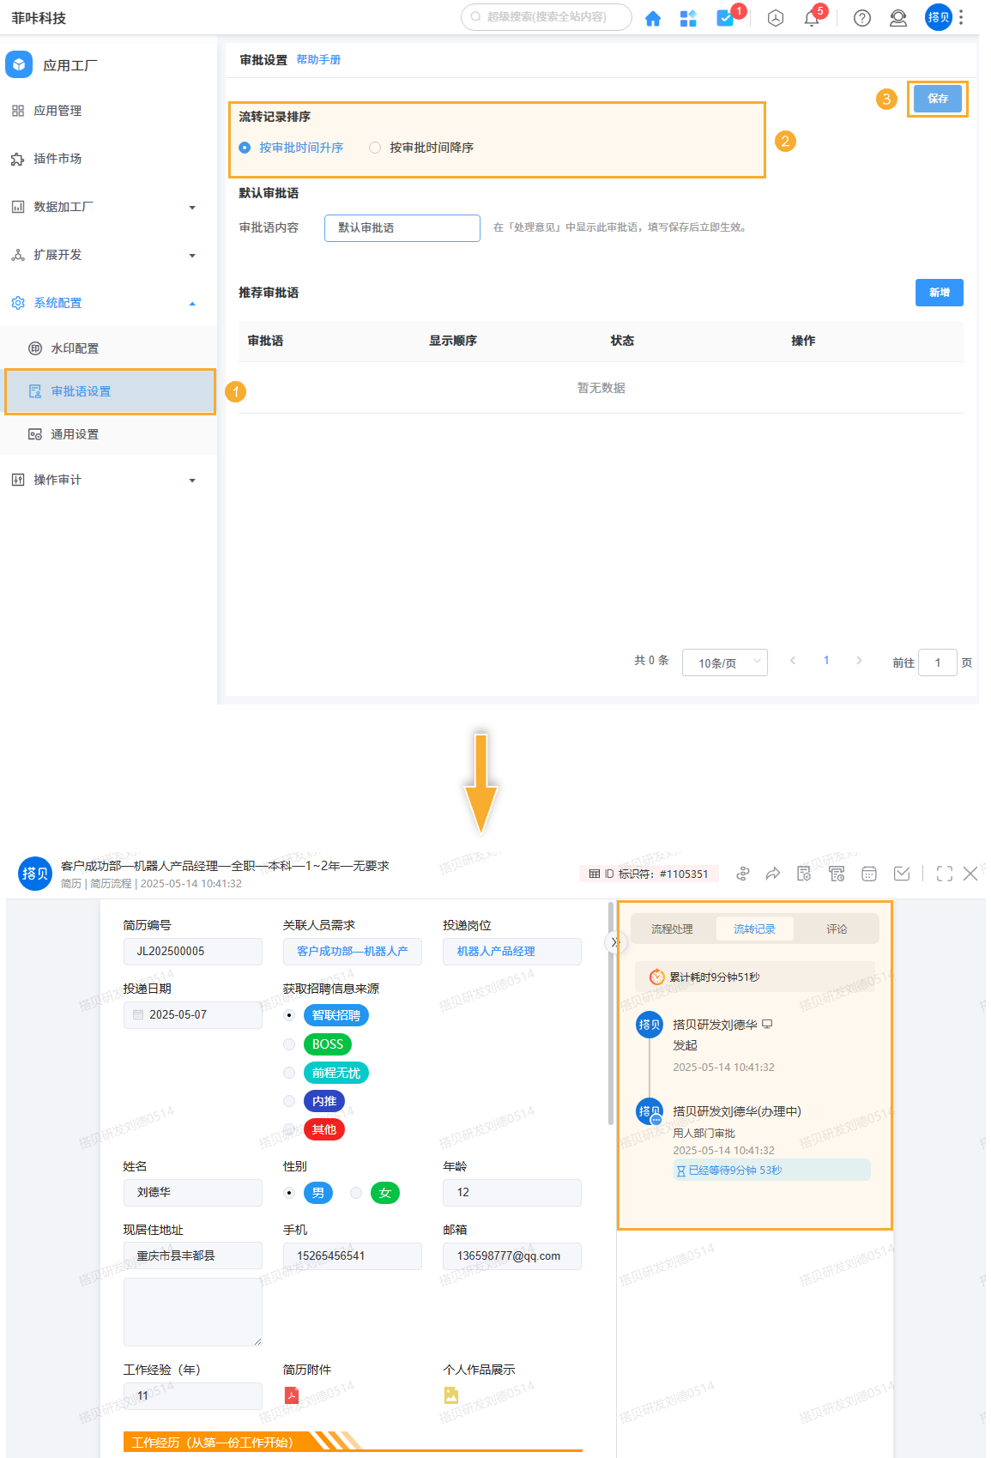Screen dimensions: 991x1458
Task: Click the print icon in record toolbar
Action: tap(837, 874)
